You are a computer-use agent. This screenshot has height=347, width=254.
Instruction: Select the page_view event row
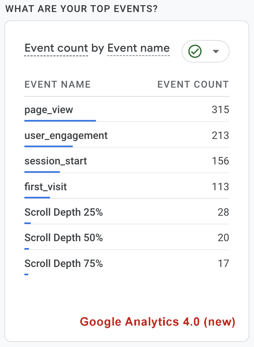tap(49, 109)
